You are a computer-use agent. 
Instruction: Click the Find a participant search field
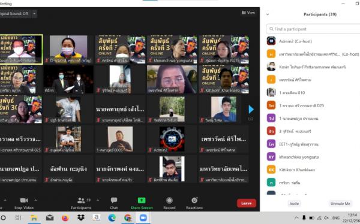click(x=313, y=29)
